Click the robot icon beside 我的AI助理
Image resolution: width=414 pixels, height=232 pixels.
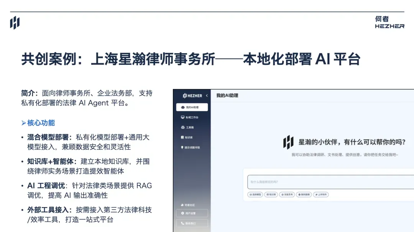coord(183,107)
